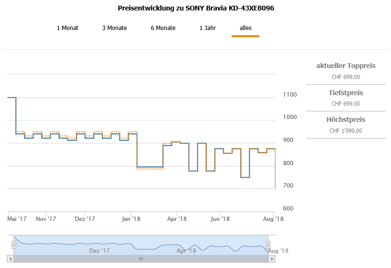Click the 1100 y-axis price label

click(289, 95)
